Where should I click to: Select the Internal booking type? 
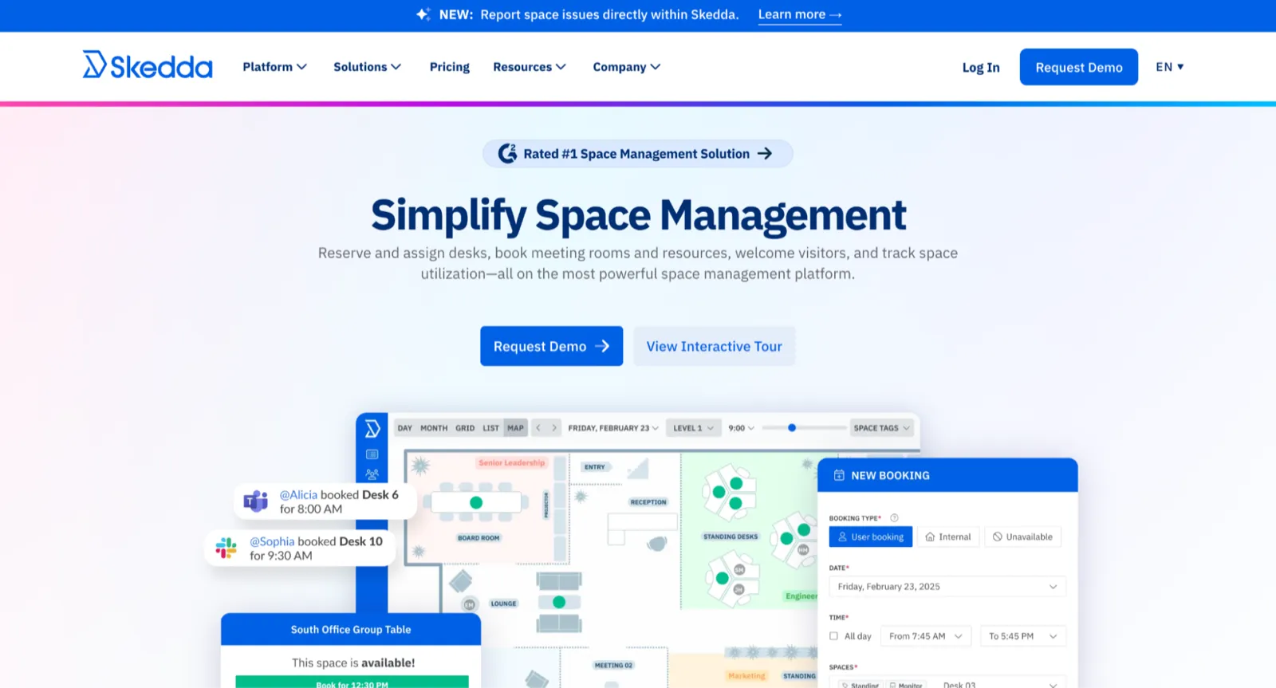948,537
